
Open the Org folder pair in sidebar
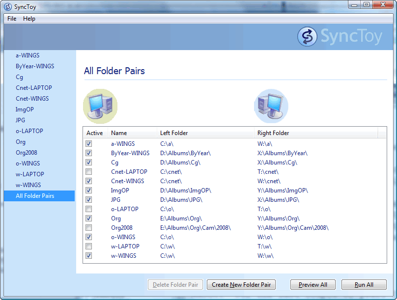pos(21,142)
